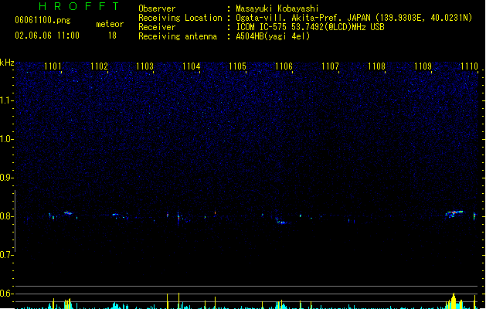Viewport: 486px width, 309px height.
Task: Select the meteor count value 18
Action: [112, 36]
